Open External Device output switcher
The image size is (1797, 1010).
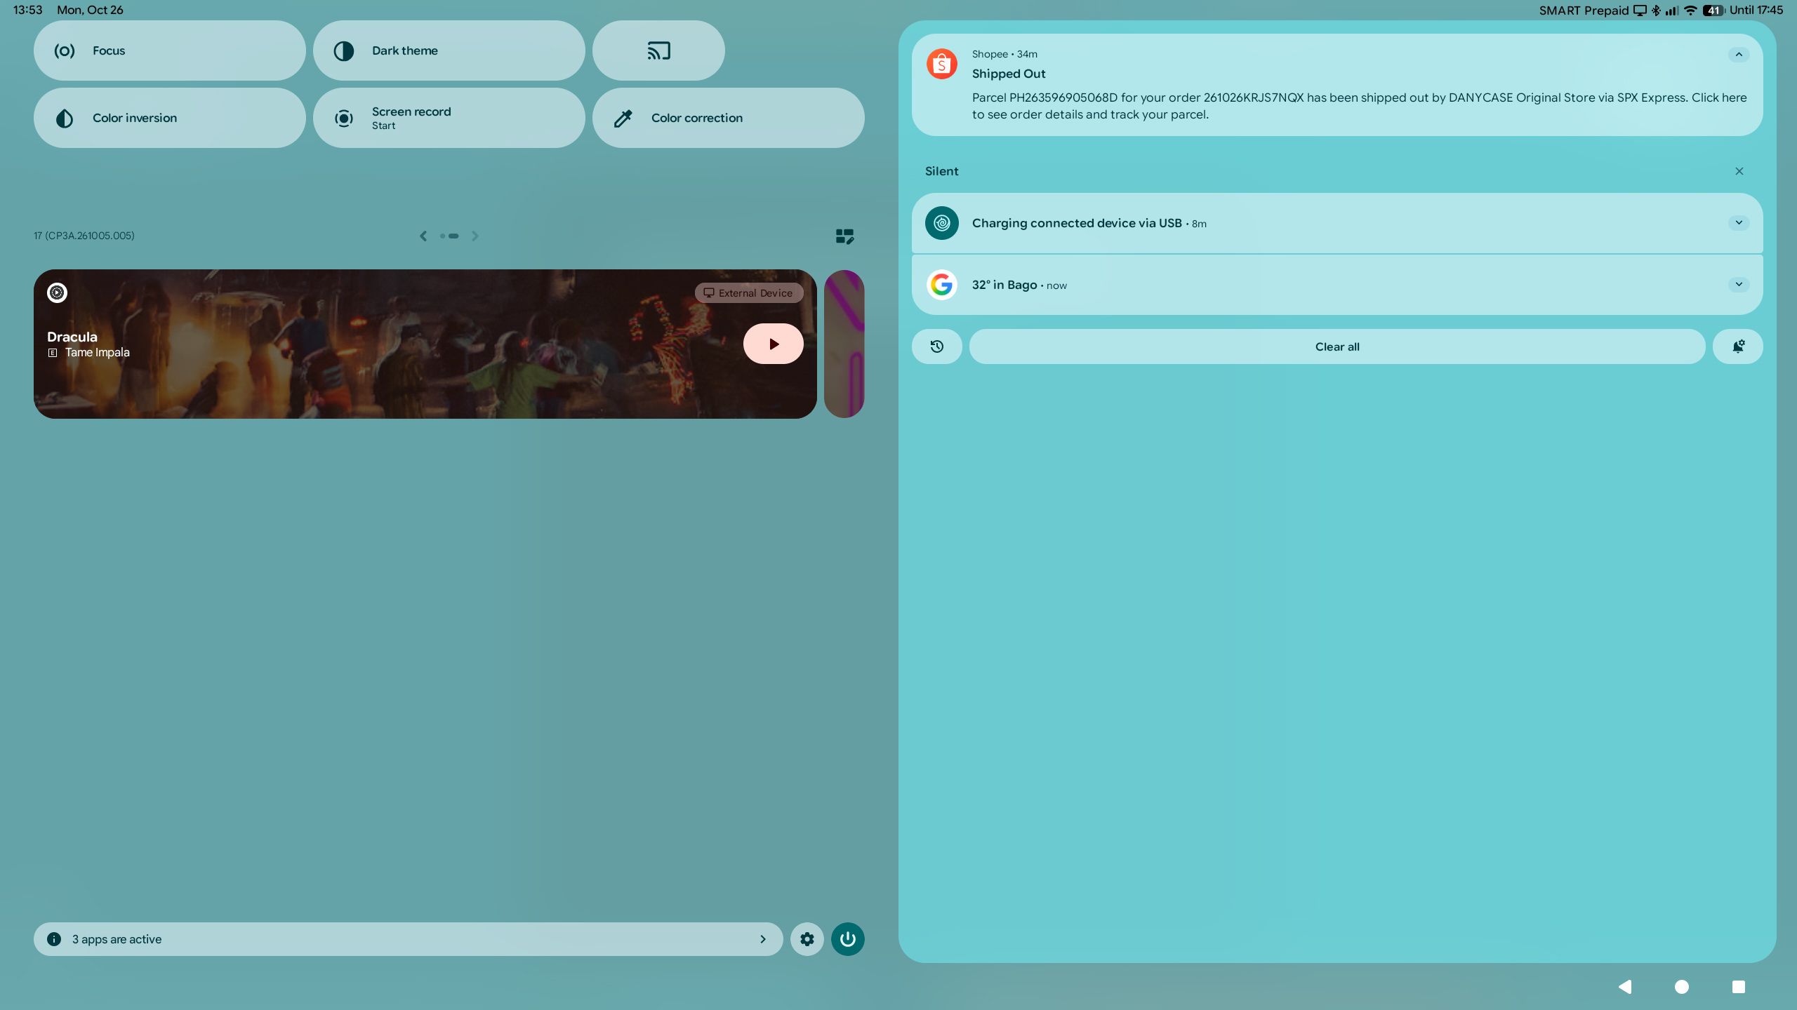(748, 293)
